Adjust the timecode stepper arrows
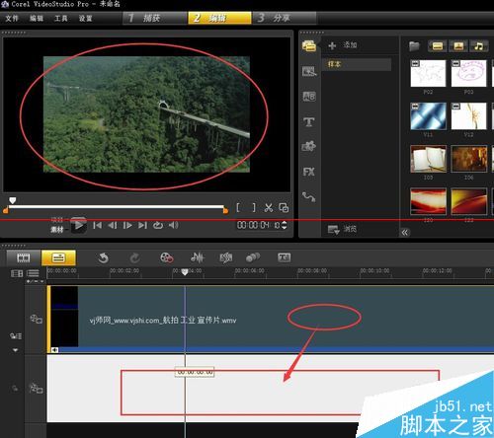Viewport: 494px width, 438px height. tap(285, 225)
